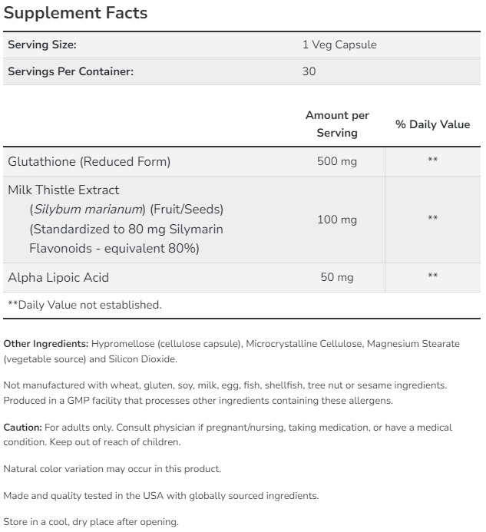Click the Milk Thistle Extract ingredient name
The height and width of the screenshot is (532, 486).
[x=64, y=190]
